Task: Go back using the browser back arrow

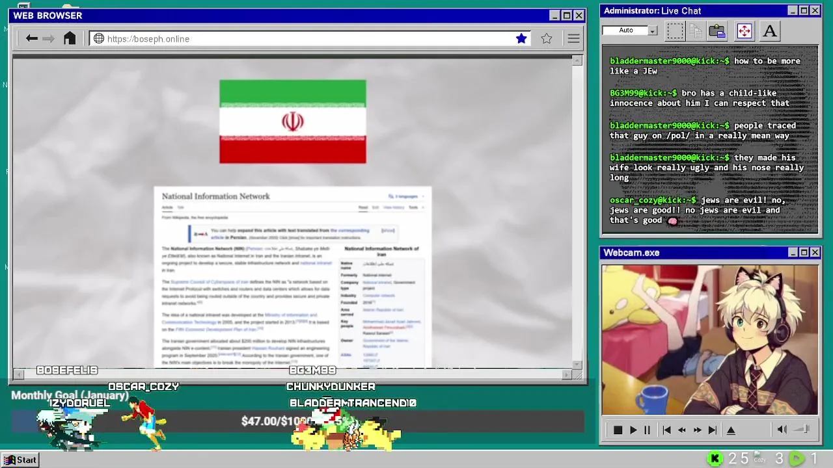Action: [31, 38]
